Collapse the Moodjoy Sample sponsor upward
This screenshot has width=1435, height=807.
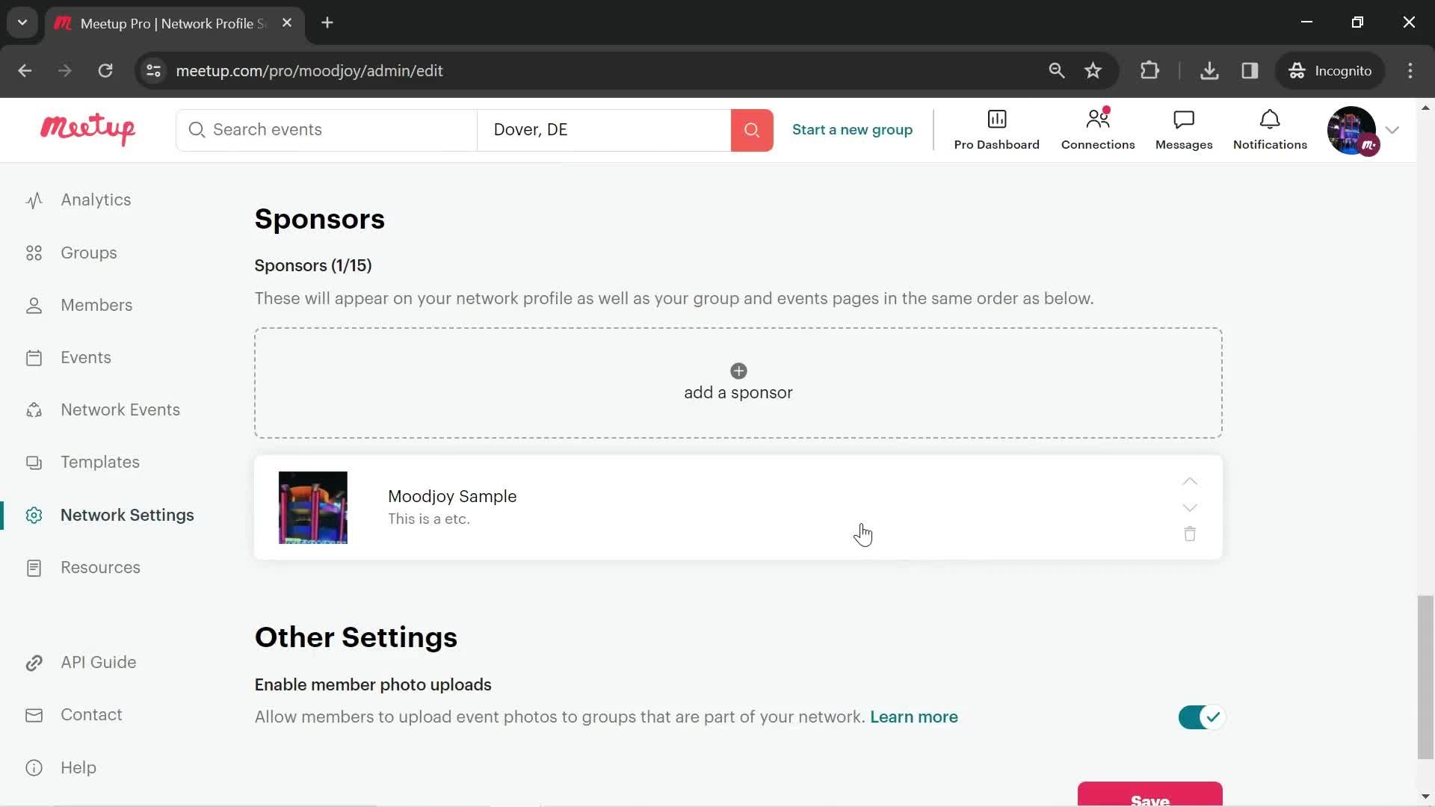[x=1190, y=481]
